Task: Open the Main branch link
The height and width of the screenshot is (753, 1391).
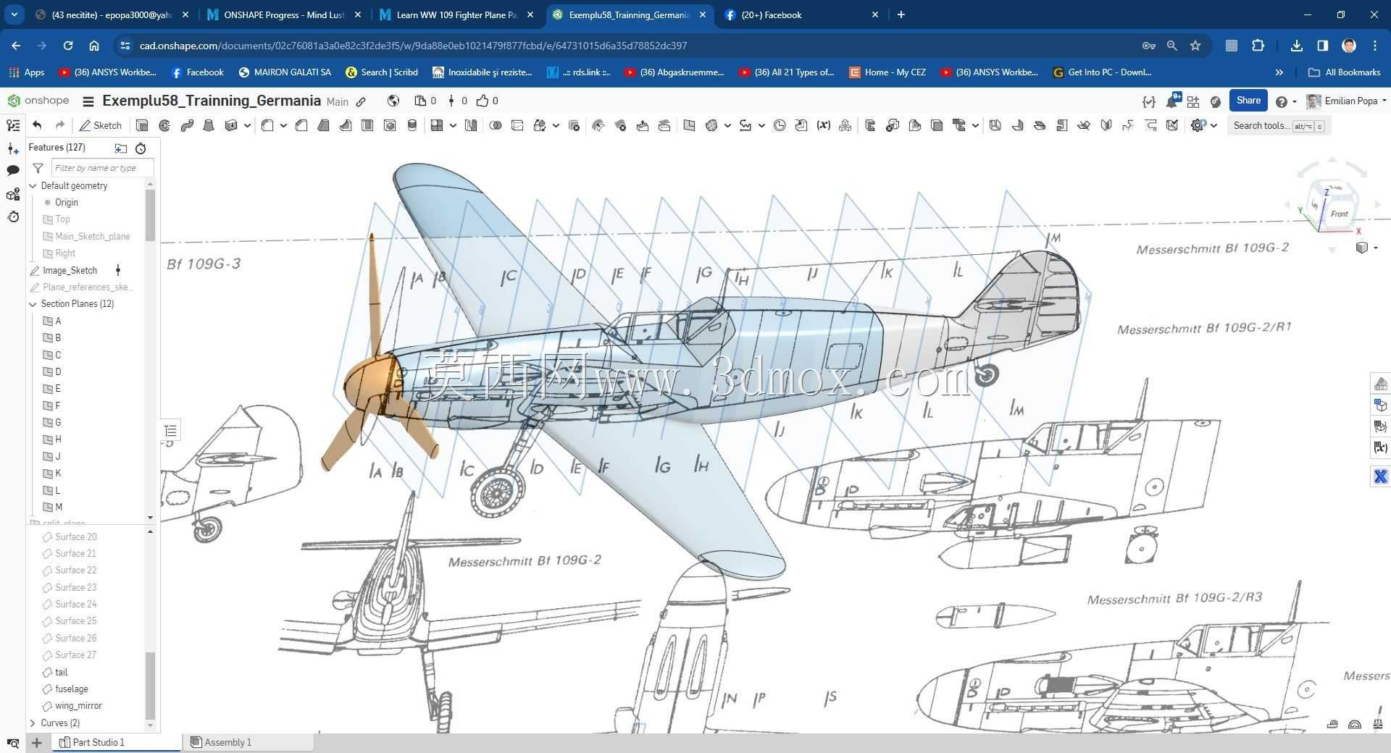Action: tap(337, 102)
